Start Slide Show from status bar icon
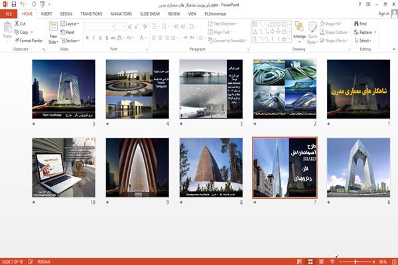Image resolution: width=398 pixels, height=265 pixels. point(332,262)
